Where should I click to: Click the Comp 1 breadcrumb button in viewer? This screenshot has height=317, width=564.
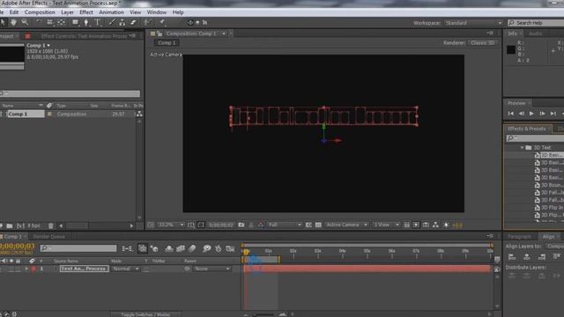(167, 43)
